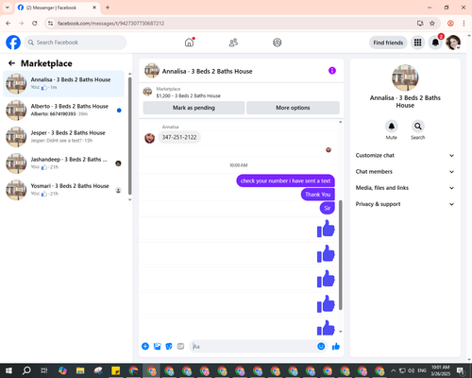Click the chat message scrollbar
The height and width of the screenshot is (378, 472).
click(341, 255)
